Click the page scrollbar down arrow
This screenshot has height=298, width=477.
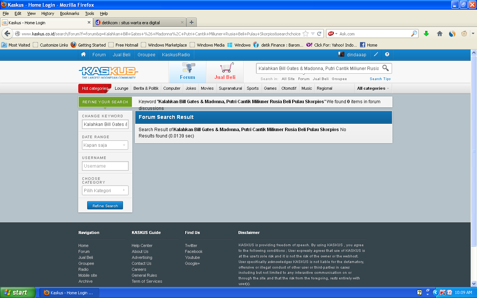point(474,283)
